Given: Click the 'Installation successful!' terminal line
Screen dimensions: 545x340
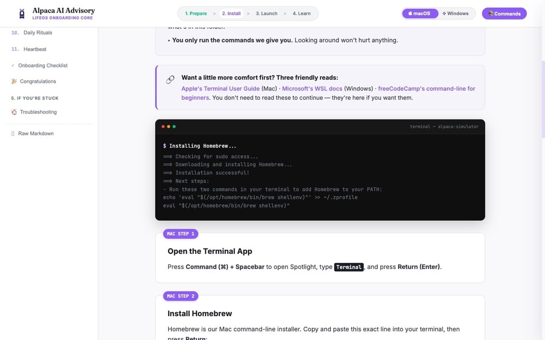Looking at the screenshot, I should [x=206, y=173].
